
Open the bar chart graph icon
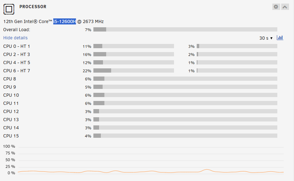[280, 38]
